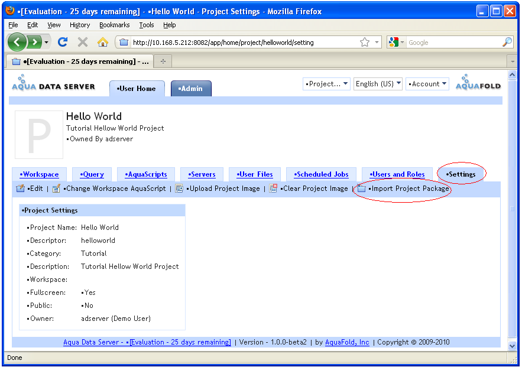Click the address bar URL
The image size is (522, 367).
coord(223,43)
